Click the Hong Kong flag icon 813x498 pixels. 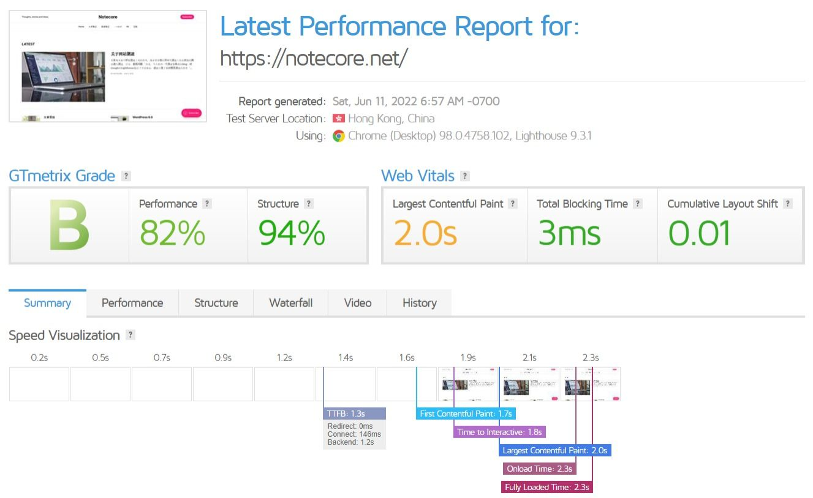[x=339, y=119]
